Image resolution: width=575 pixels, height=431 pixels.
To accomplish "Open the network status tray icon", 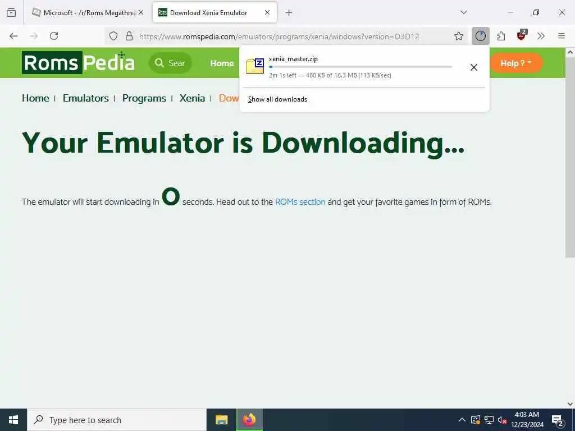I will (489, 420).
